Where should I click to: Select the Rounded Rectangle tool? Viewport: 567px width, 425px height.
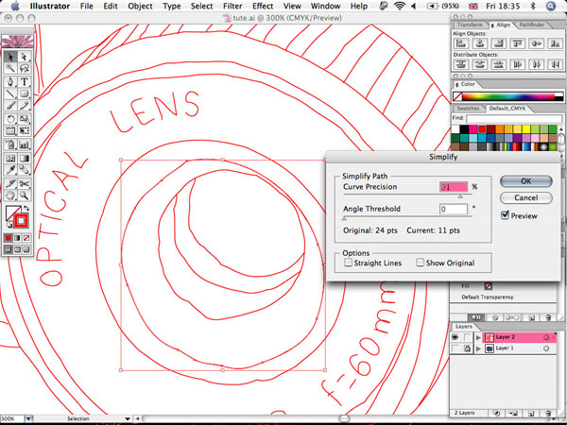[24, 93]
